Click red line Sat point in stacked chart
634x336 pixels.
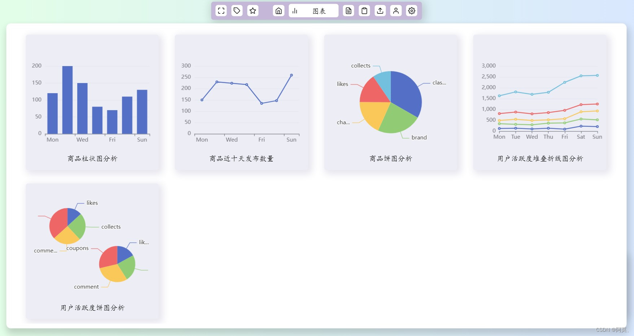[581, 105]
